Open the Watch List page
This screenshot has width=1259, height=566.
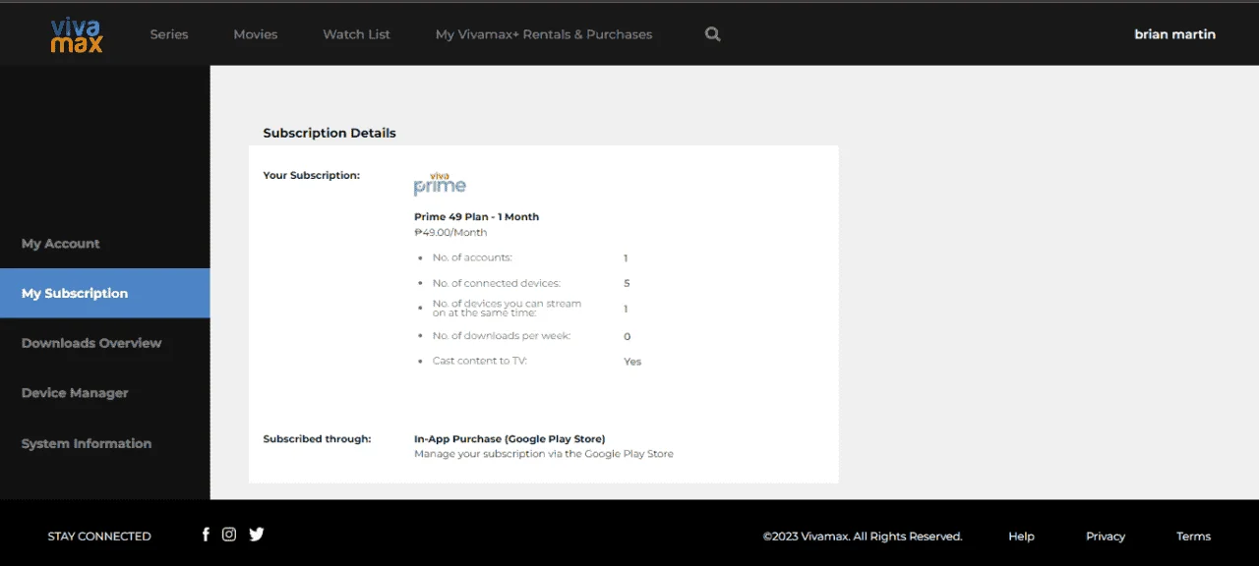click(356, 34)
